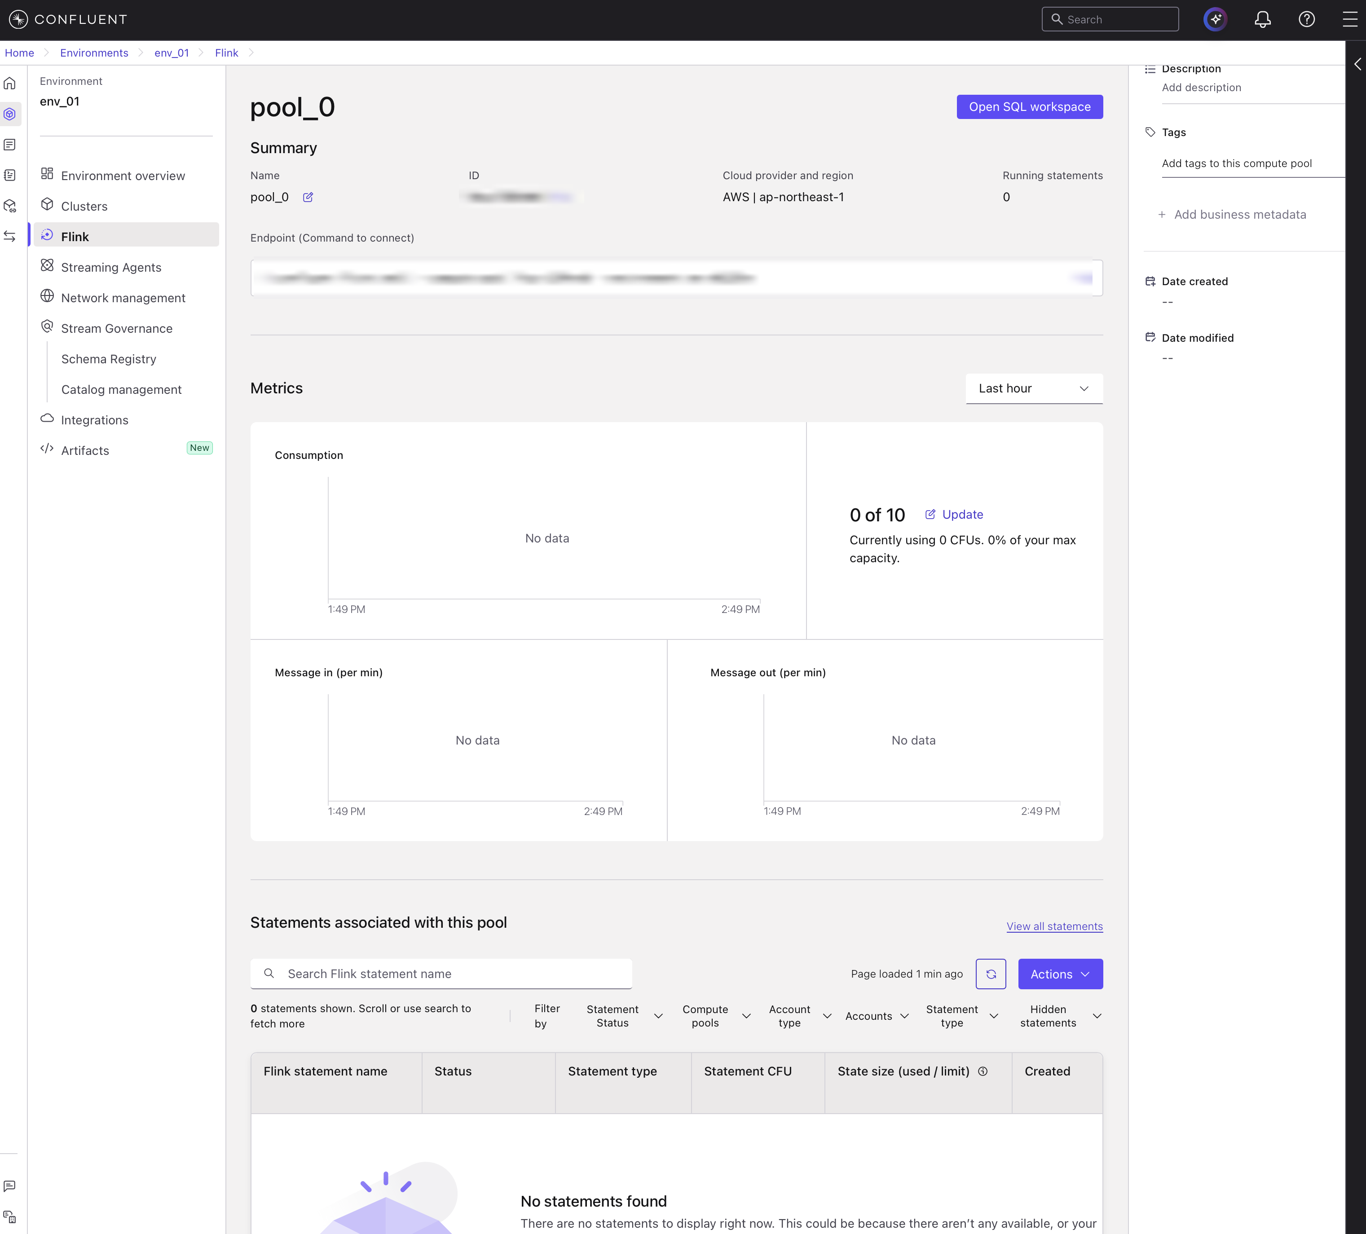Expand the Statement Status filter

tap(624, 1016)
